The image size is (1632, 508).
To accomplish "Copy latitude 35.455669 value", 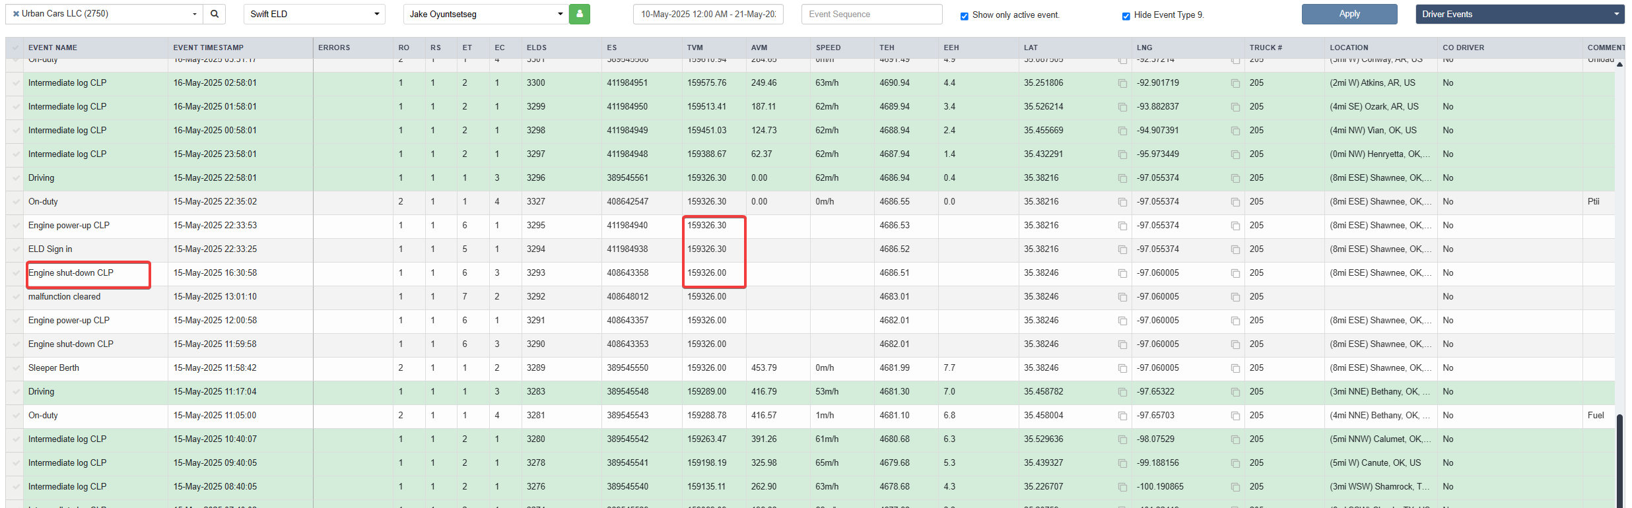I will 1122,131.
